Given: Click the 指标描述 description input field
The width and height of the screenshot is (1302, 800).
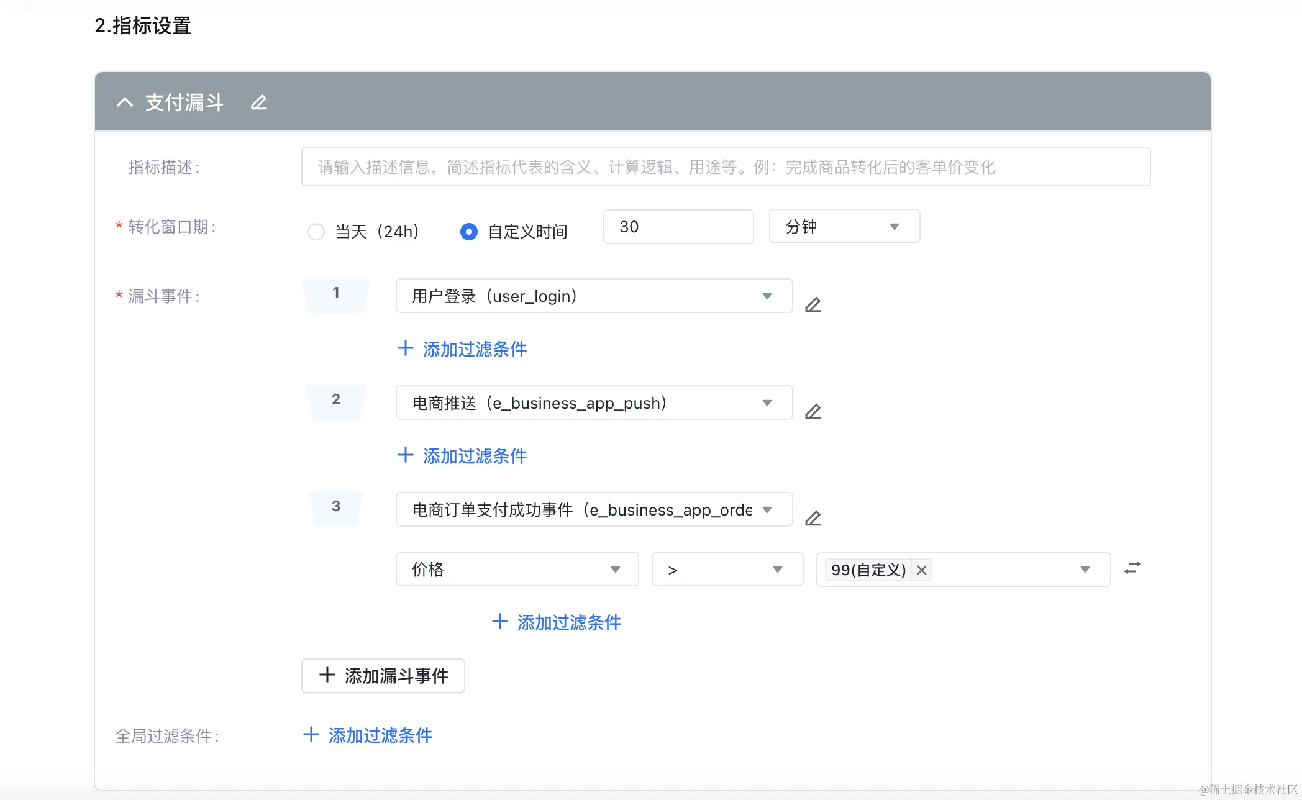Looking at the screenshot, I should pos(725,167).
